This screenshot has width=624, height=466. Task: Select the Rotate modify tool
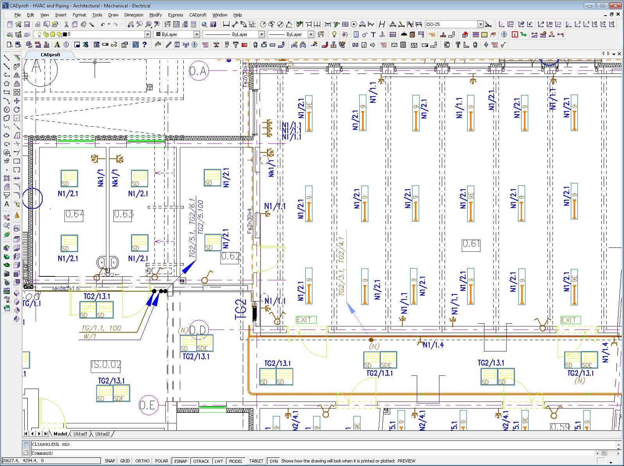17,109
